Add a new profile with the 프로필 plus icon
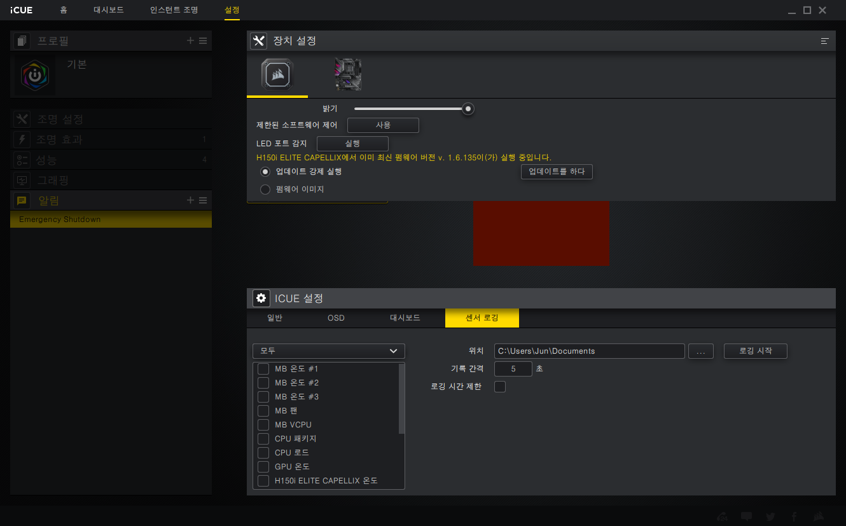Image resolution: width=846 pixels, height=526 pixels. click(x=190, y=41)
